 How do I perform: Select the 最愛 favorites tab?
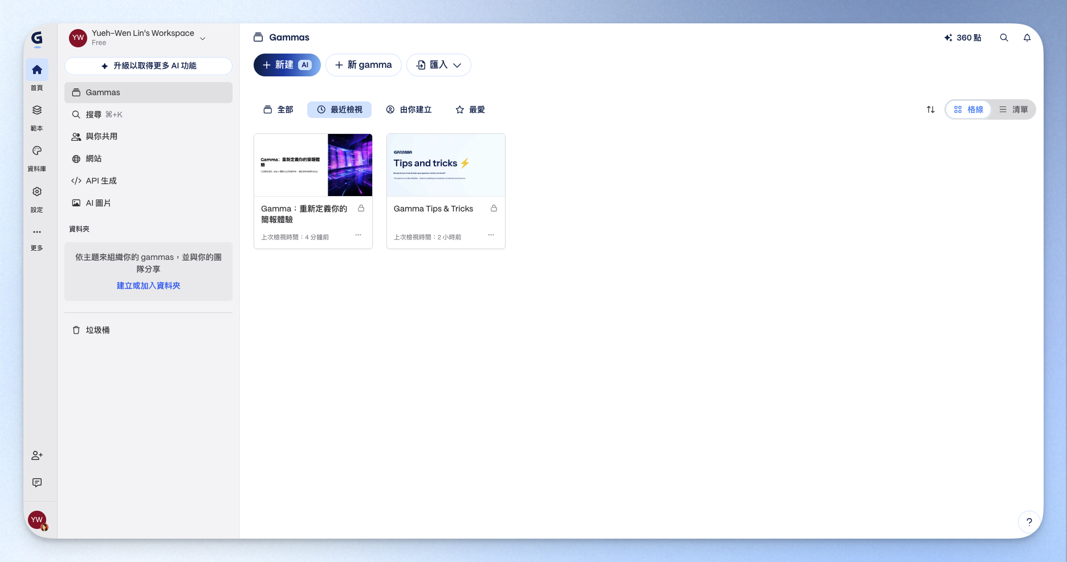pyautogui.click(x=470, y=109)
